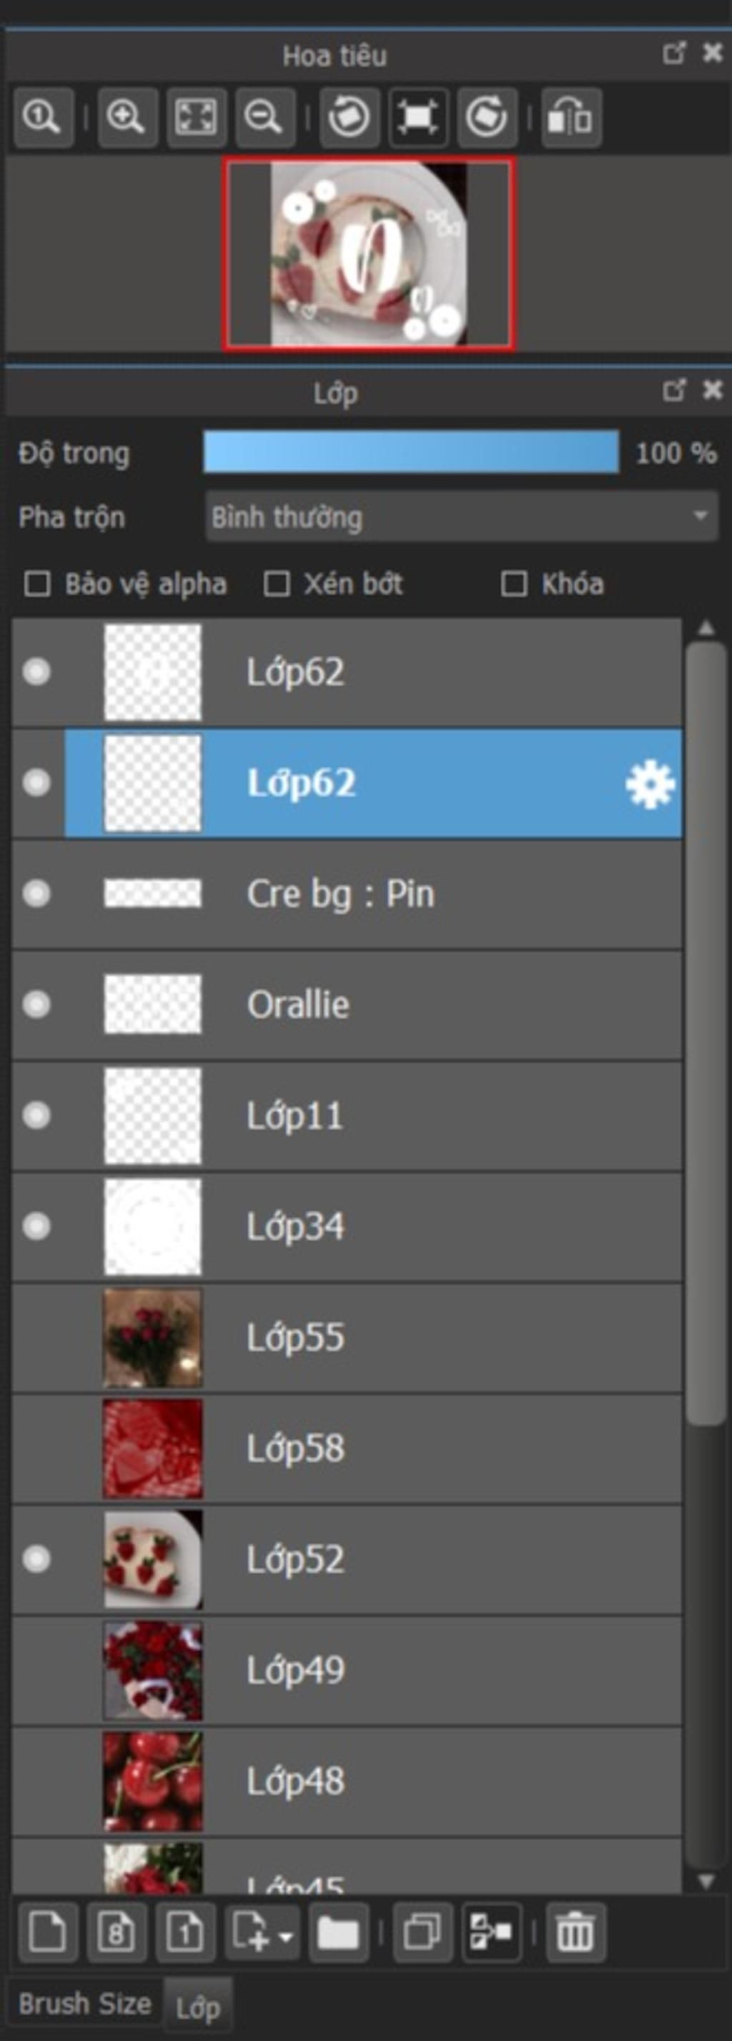Check the Xén bớt option
This screenshot has height=2041, width=732.
(276, 584)
